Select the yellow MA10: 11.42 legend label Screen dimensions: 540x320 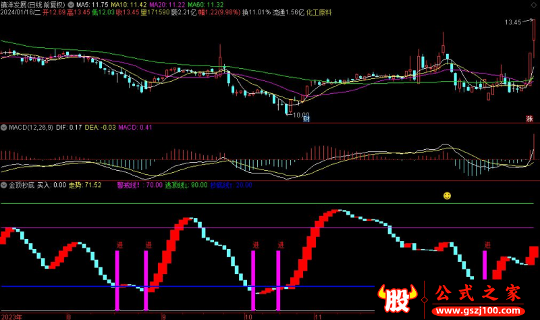tap(129, 5)
